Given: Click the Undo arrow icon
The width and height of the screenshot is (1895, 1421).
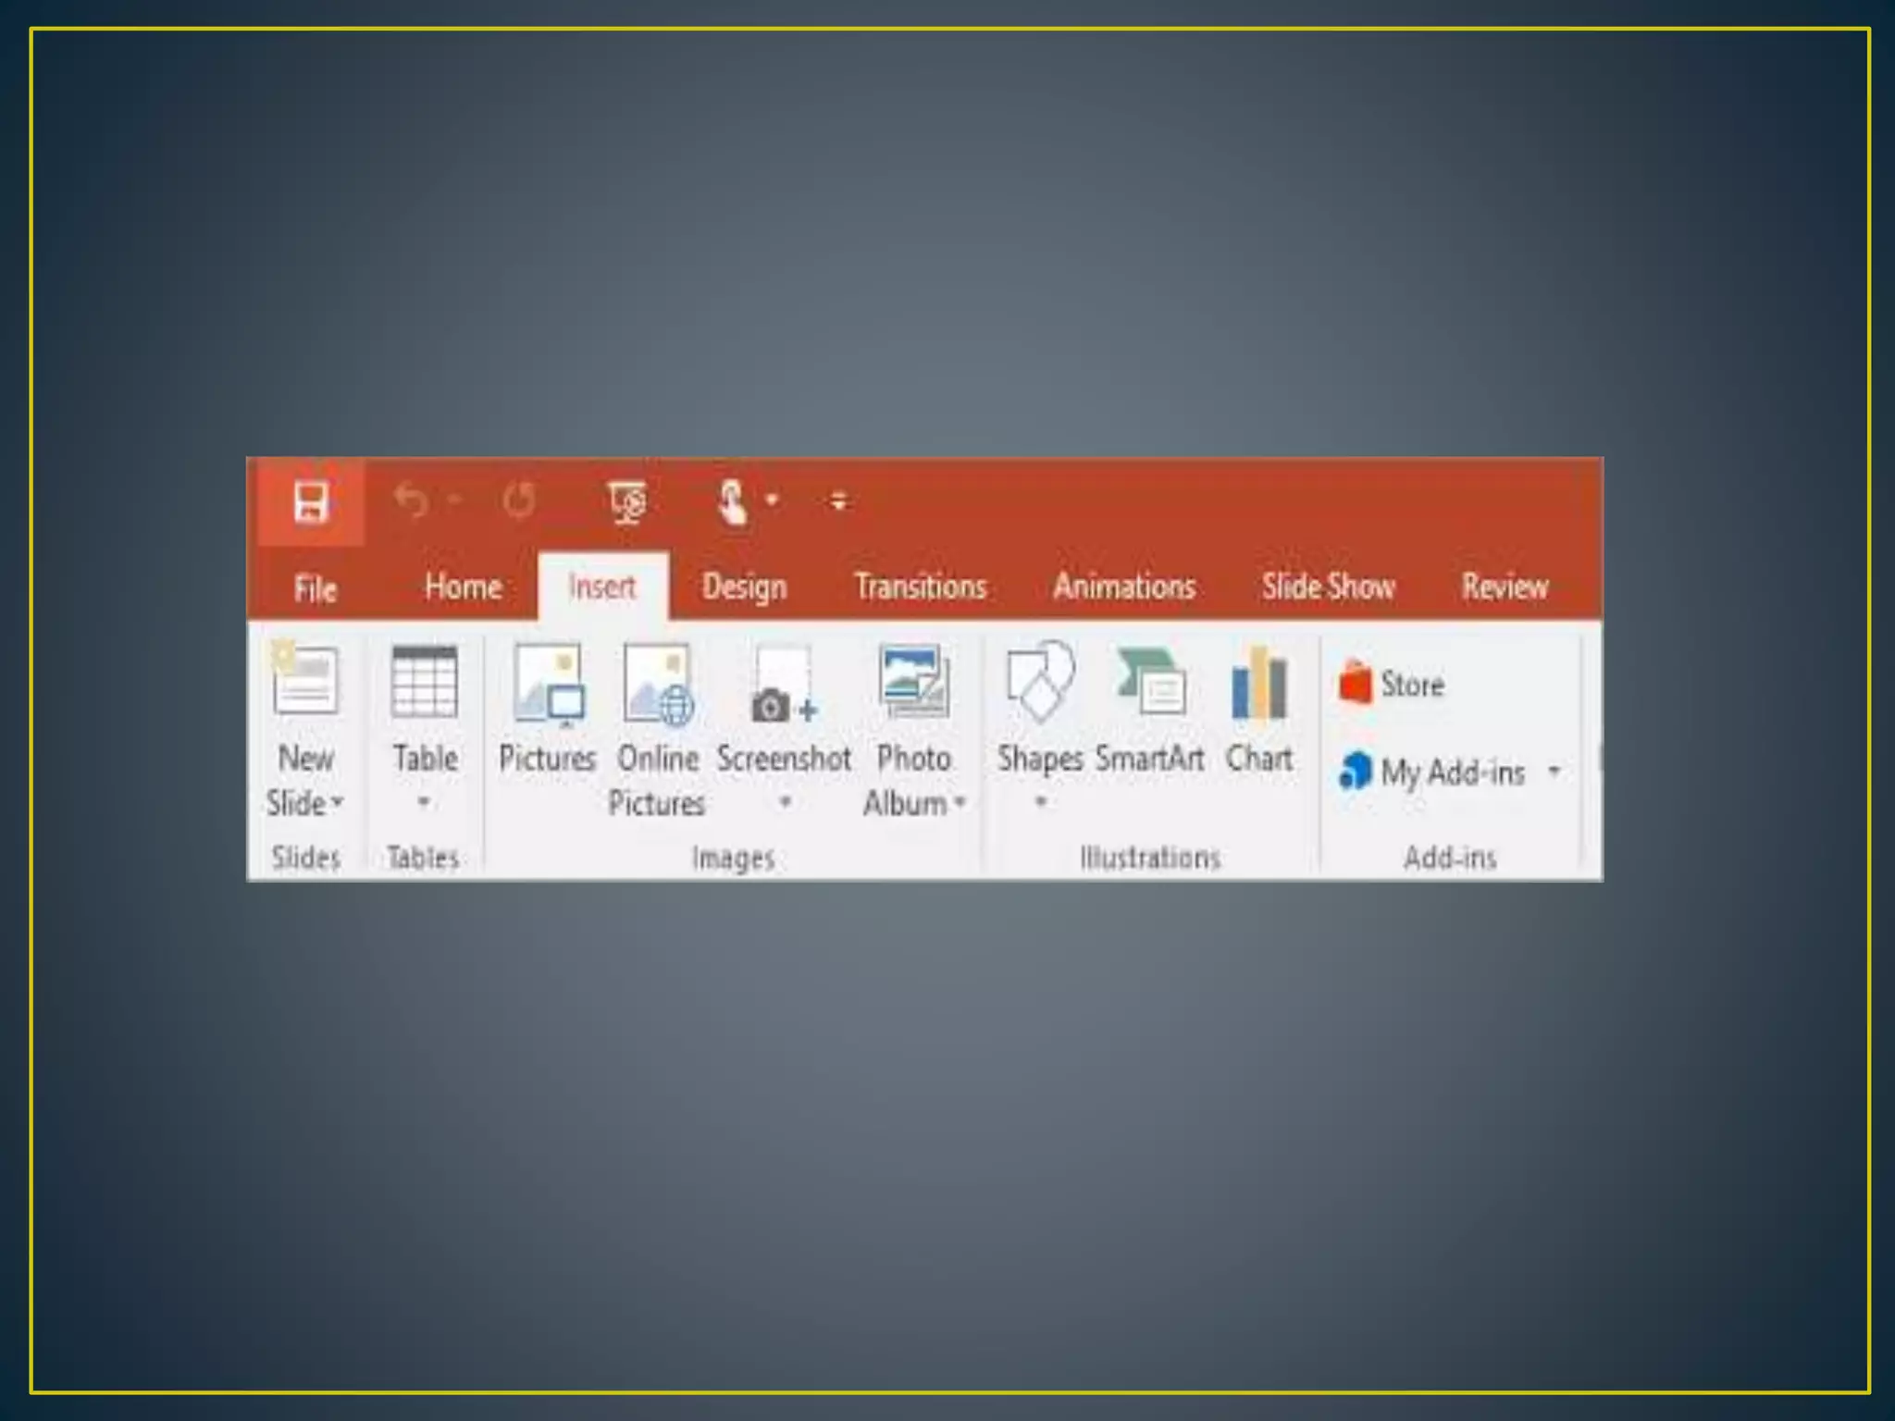Looking at the screenshot, I should 411,500.
